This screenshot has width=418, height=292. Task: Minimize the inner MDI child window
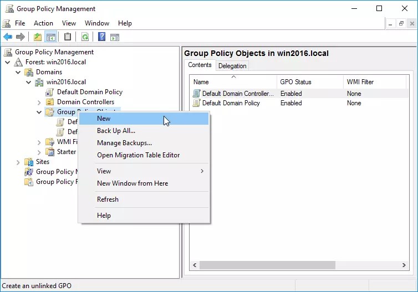click(x=390, y=23)
